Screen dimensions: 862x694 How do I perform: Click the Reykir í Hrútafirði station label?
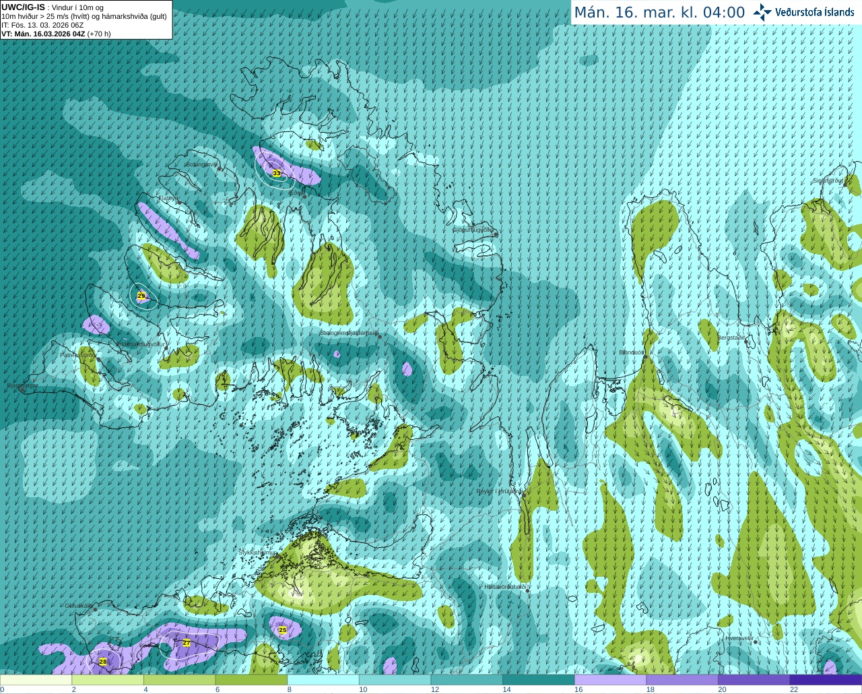click(x=499, y=491)
